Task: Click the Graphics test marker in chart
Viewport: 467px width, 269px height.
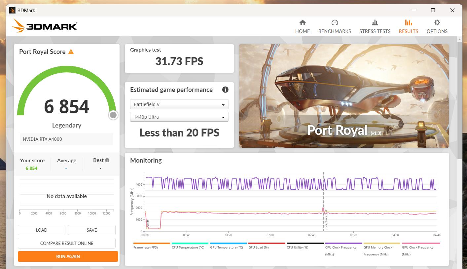Action: (326, 219)
